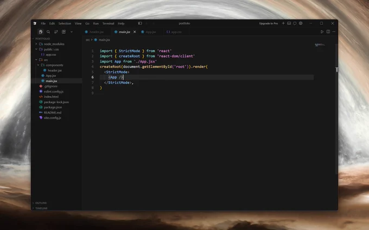Open the Selection menu
The height and width of the screenshot is (230, 369).
coord(65,23)
